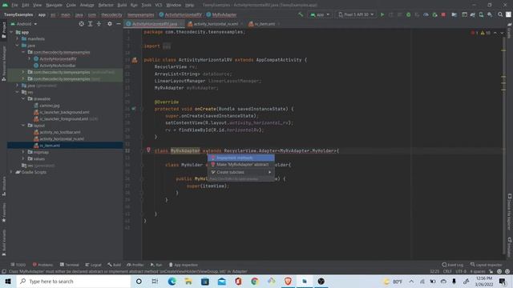This screenshot has height=288, width=513.
Task: Open Brave browser from taskbar
Action: 288,281
